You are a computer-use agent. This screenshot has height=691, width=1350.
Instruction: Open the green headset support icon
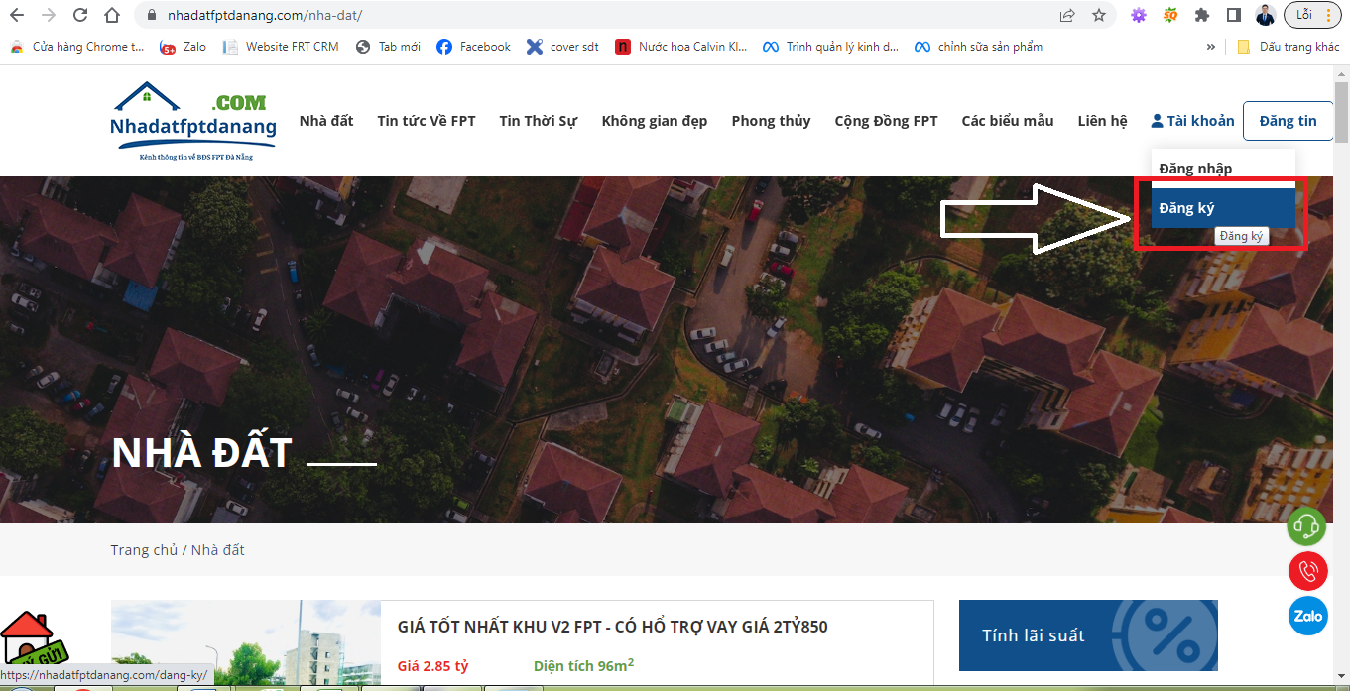1307,525
